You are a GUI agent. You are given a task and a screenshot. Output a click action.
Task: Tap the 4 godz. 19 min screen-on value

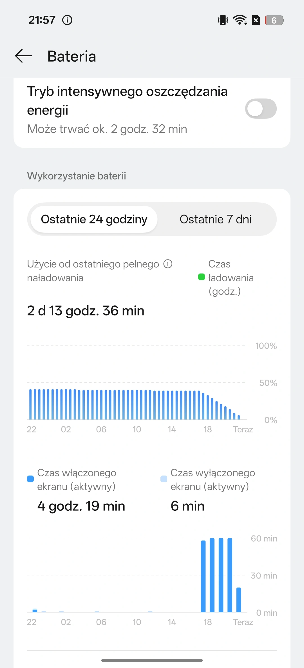81,506
